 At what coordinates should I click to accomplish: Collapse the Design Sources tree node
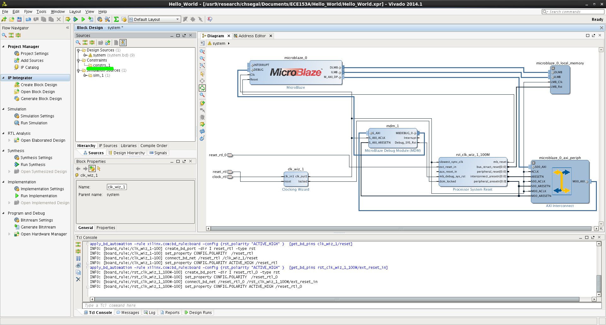tap(78, 50)
